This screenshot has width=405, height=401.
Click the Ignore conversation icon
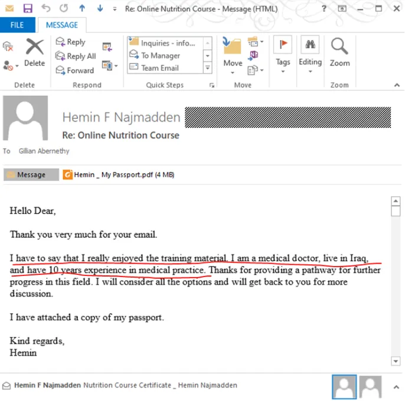click(x=8, y=47)
